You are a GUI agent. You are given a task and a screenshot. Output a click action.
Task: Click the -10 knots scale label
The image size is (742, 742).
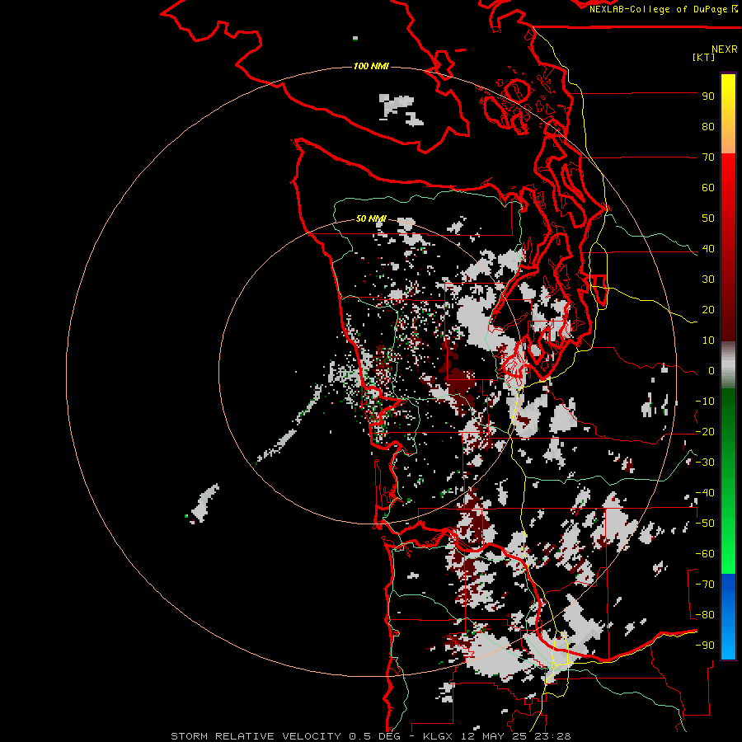[x=705, y=402]
